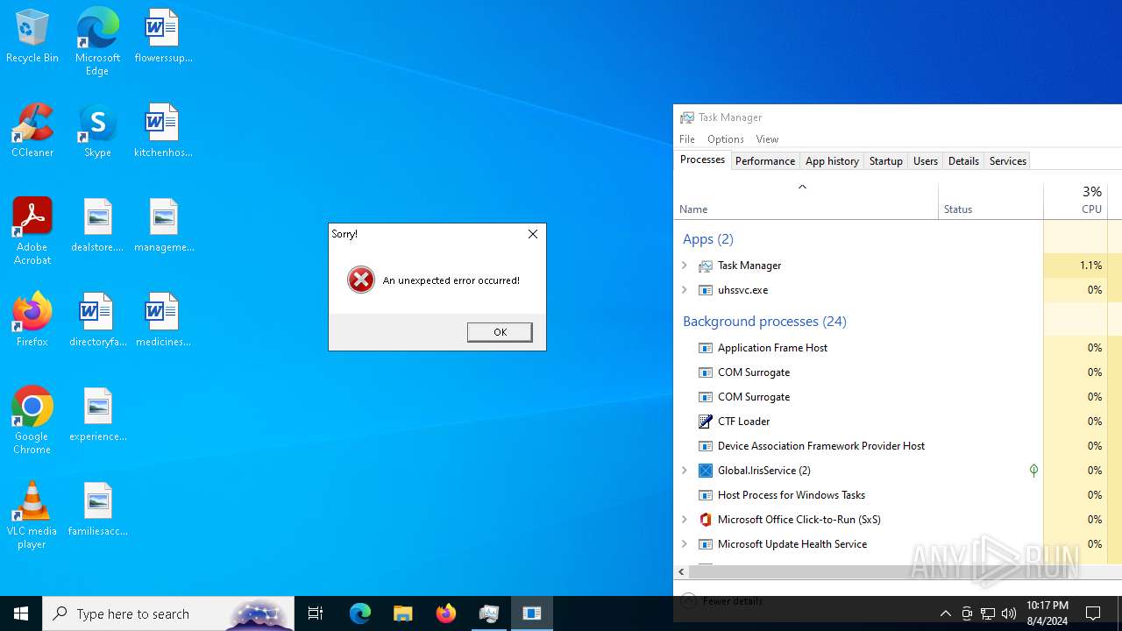
Task: Open the File menu in Task Manager
Action: [x=687, y=139]
